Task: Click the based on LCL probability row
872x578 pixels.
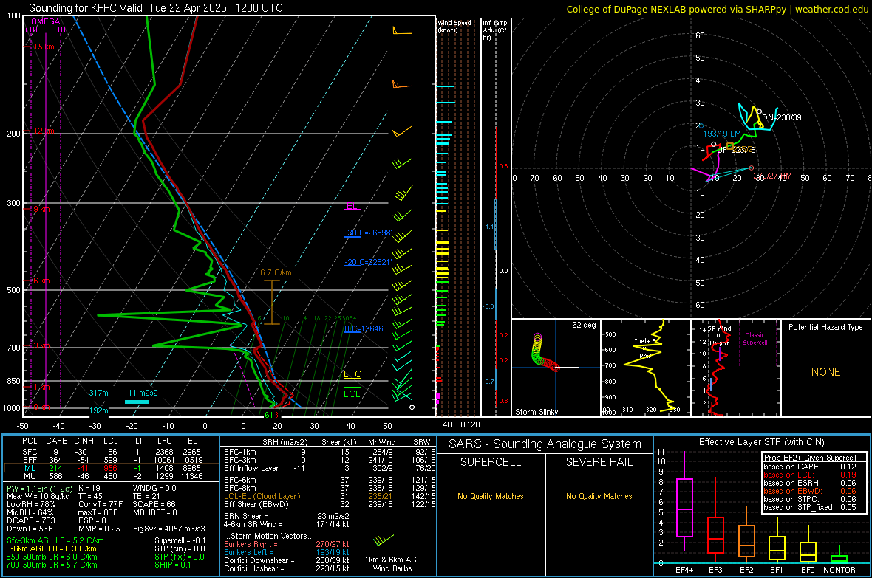Action: click(x=810, y=475)
